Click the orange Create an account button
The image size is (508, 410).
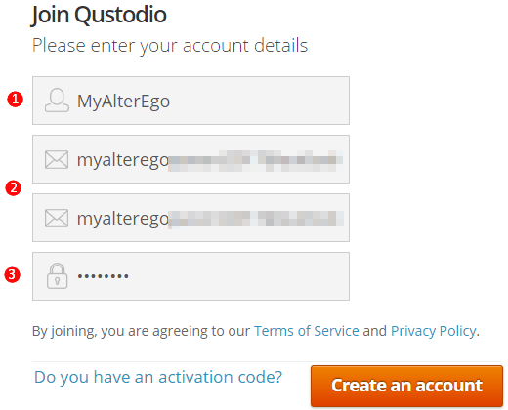(x=406, y=386)
